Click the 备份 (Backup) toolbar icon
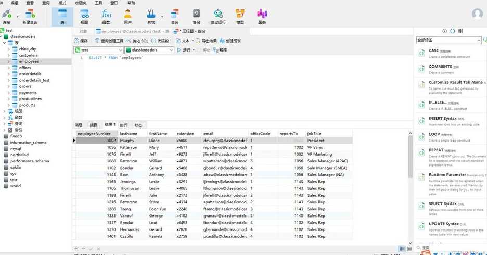487x255 pixels. click(197, 17)
